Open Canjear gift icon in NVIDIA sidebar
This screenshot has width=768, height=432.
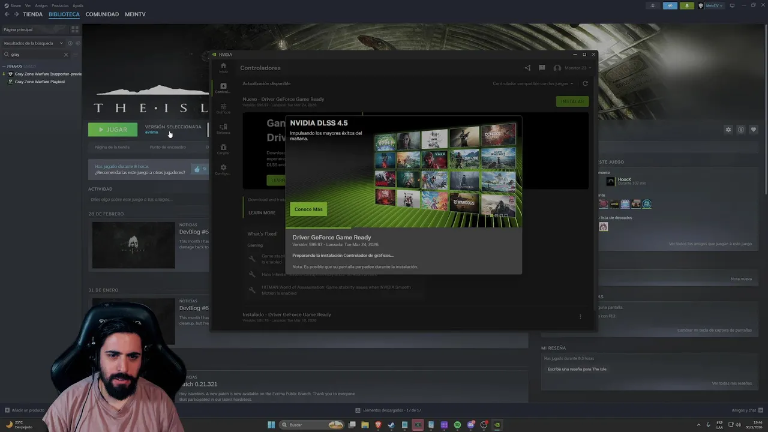pyautogui.click(x=223, y=149)
